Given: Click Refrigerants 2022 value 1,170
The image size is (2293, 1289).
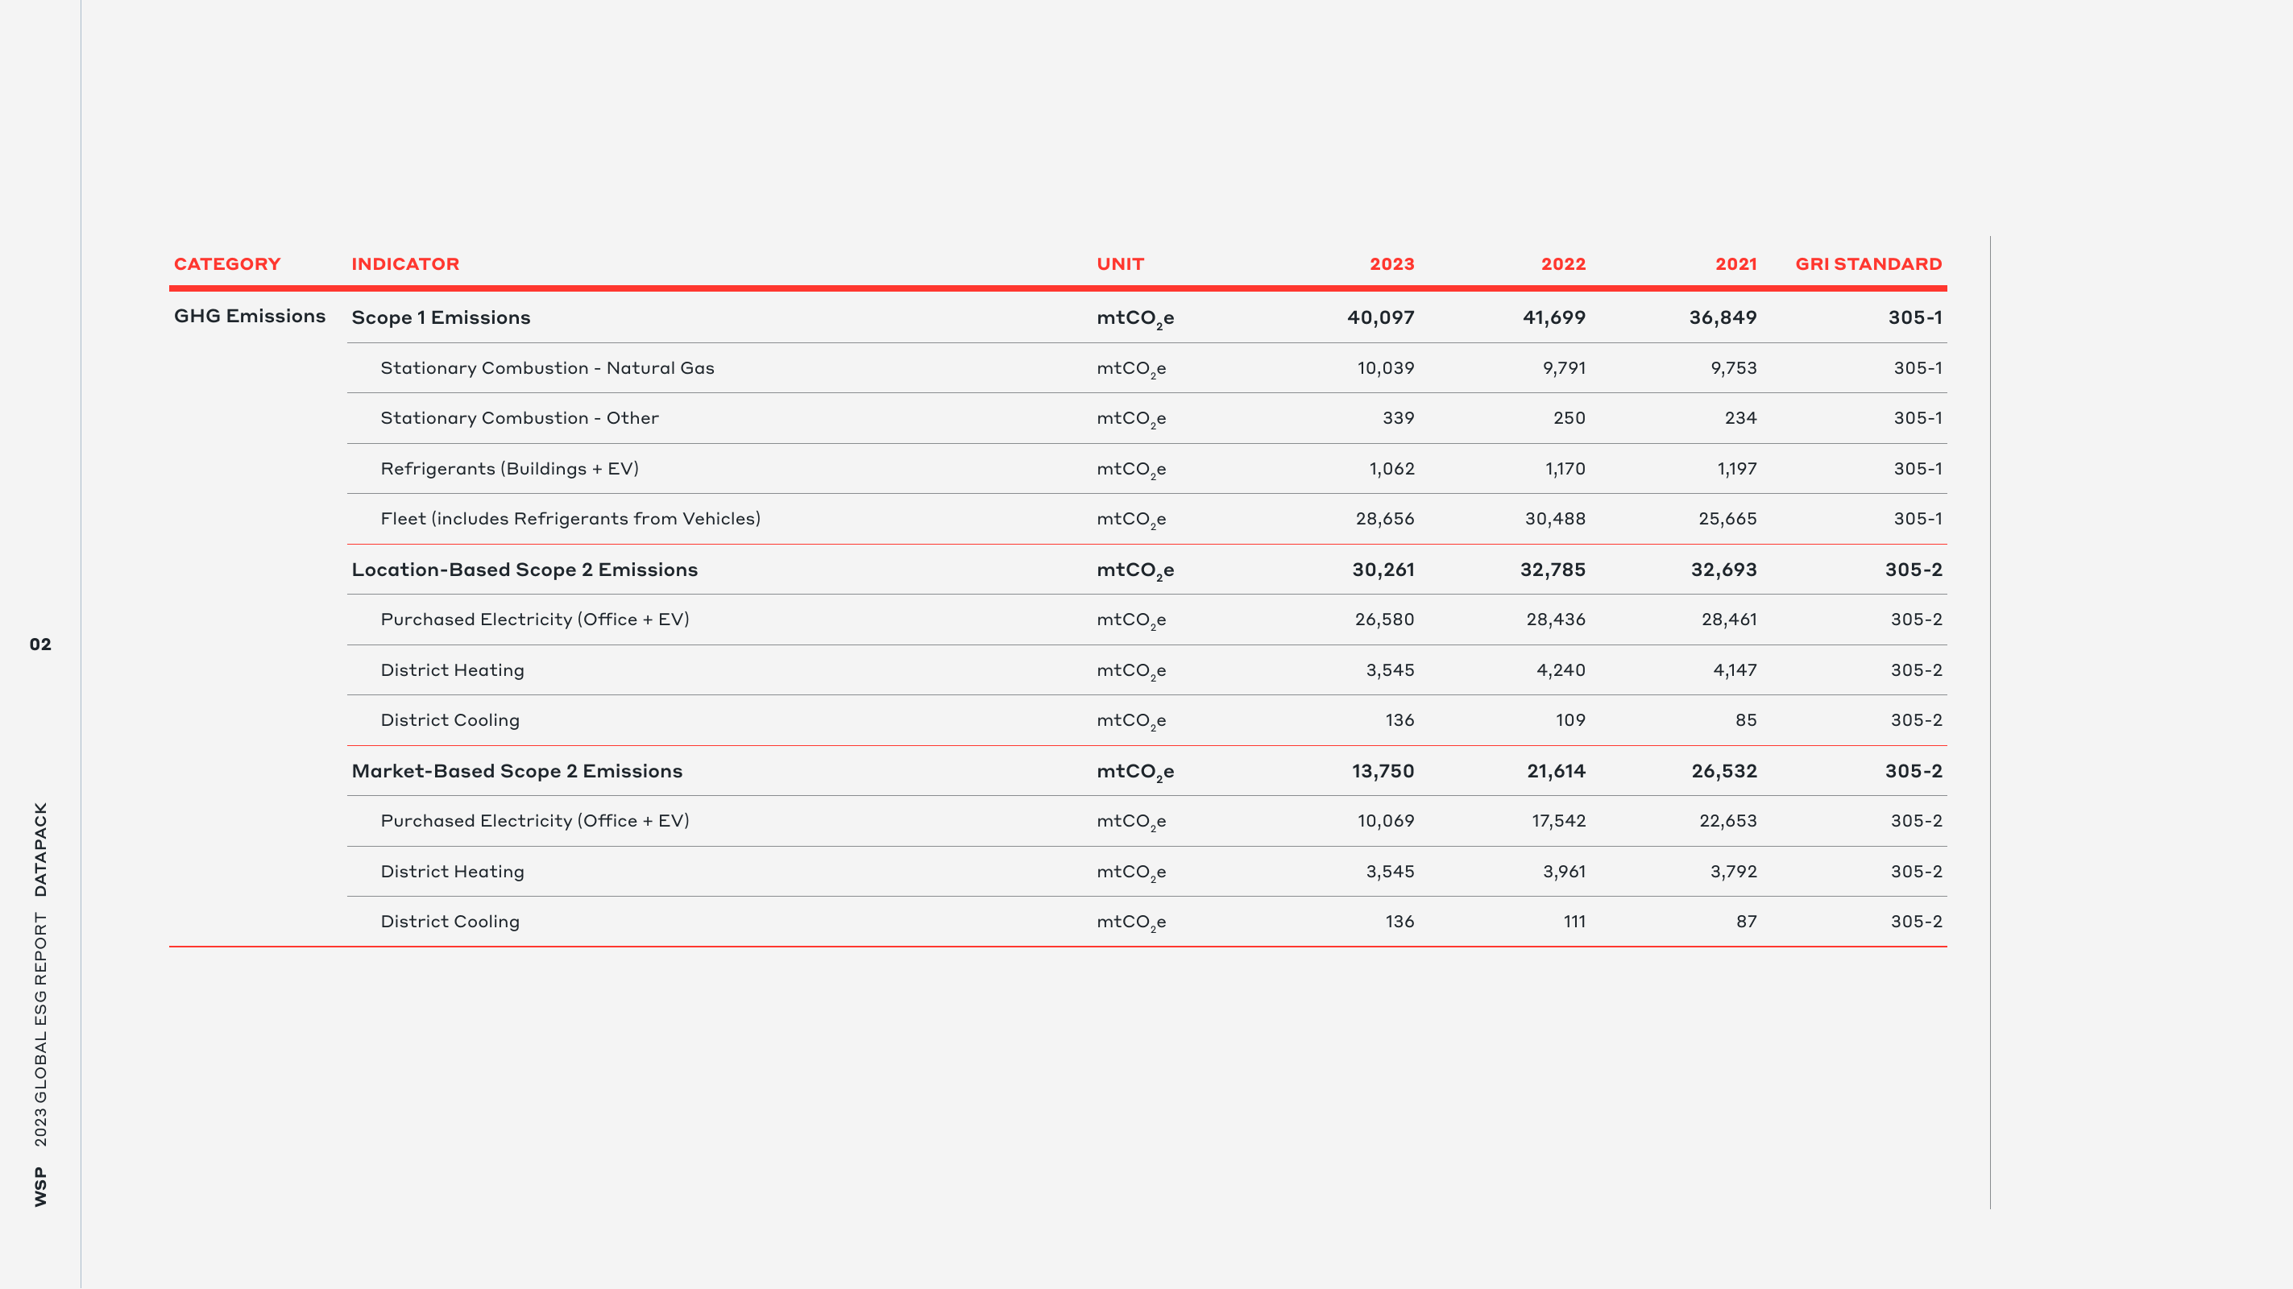Looking at the screenshot, I should click(1565, 469).
